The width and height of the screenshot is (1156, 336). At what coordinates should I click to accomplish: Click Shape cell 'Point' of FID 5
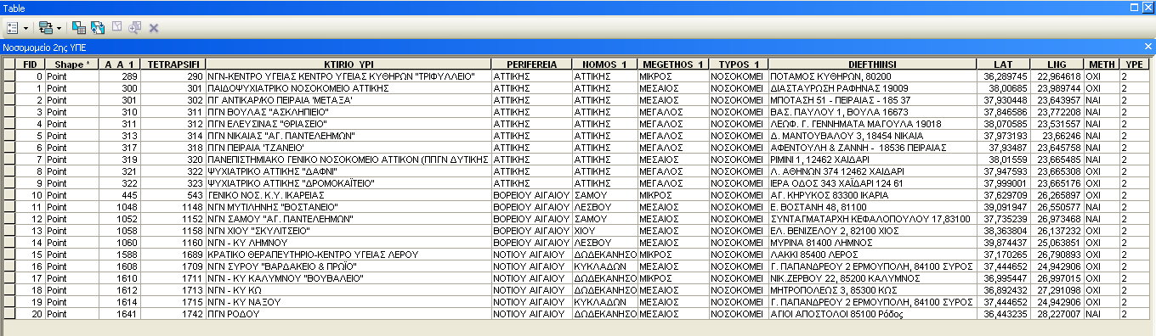[71, 136]
